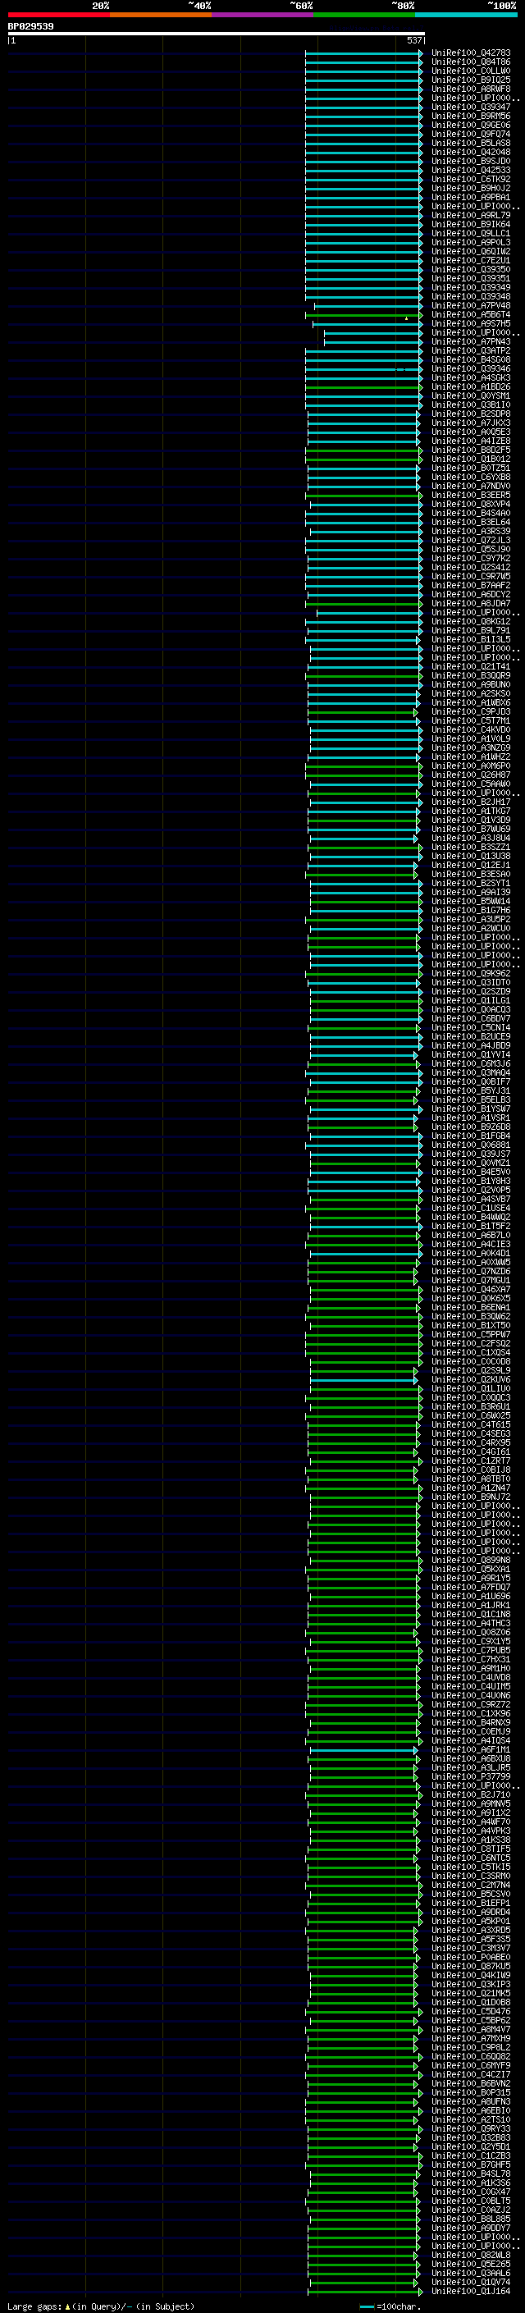Viewport: 525px width, 2313px height.
Task: Select hit UniRef100_A7PN43
Action: tap(471, 341)
